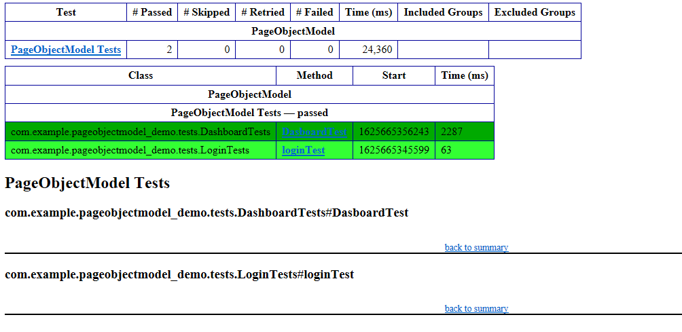Click back to summary under LoginTests section
Screen dimensions: 682x332
tap(476, 308)
